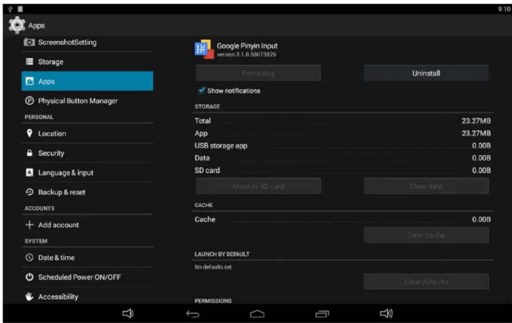Open Backup & reset settings
The image size is (512, 323).
pos(87,192)
